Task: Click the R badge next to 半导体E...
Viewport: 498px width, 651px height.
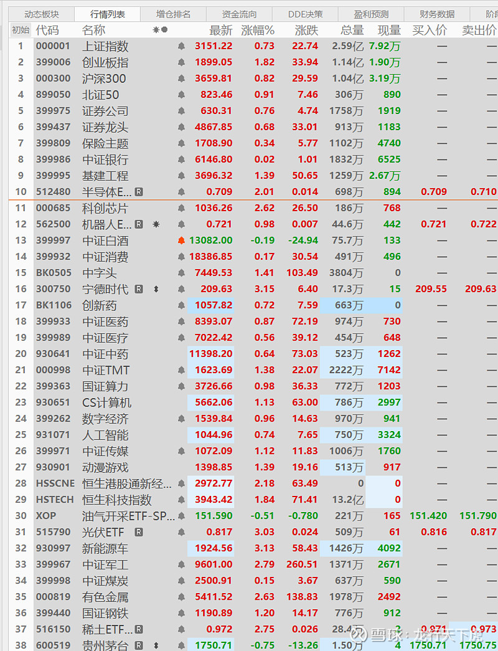Action: click(x=139, y=192)
